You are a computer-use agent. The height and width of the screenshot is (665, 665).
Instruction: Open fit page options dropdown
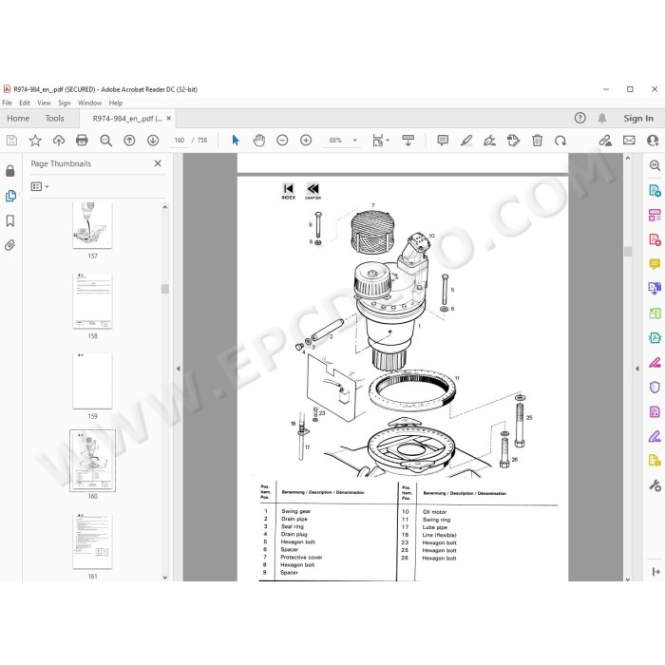(388, 141)
